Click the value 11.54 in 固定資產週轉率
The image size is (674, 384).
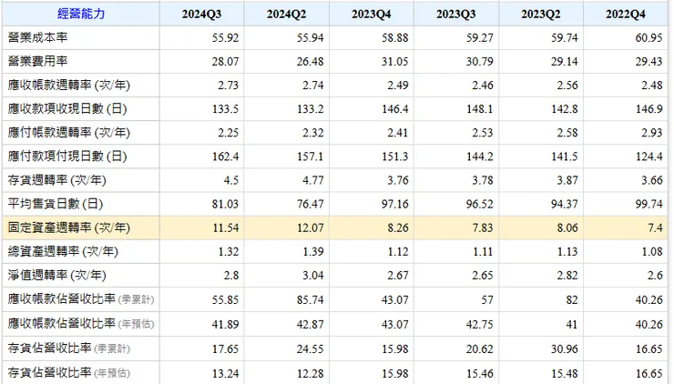(225, 227)
